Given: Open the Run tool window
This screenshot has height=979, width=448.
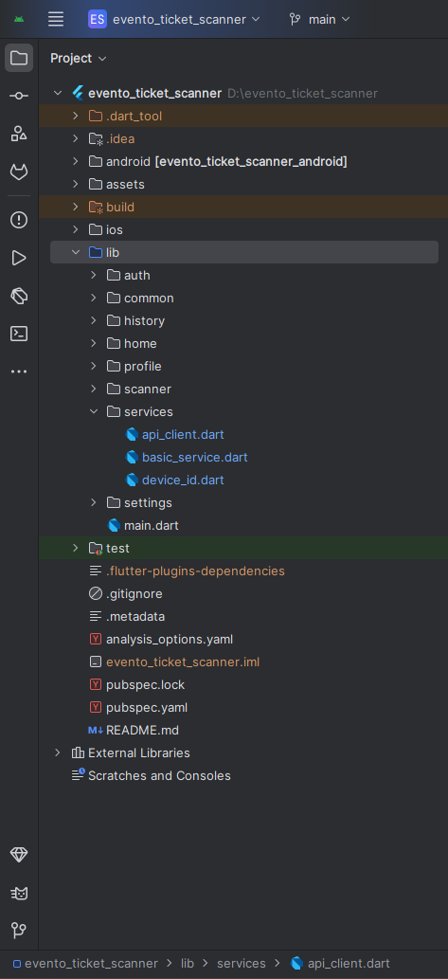Looking at the screenshot, I should click(19, 258).
